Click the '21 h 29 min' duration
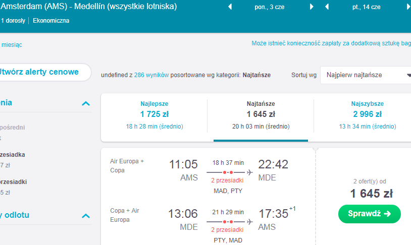 click(228, 212)
